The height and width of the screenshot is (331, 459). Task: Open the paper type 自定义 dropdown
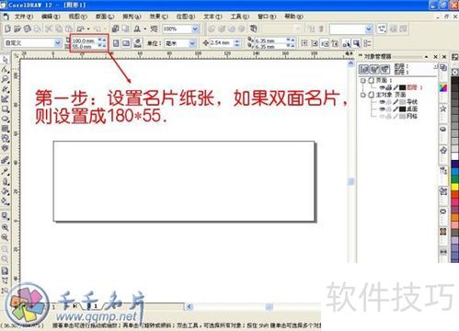pyautogui.click(x=57, y=43)
